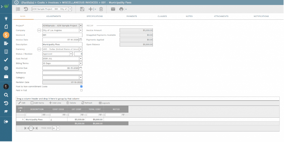
Task: Check the Paid in Full checkbox
Action: click(x=81, y=90)
